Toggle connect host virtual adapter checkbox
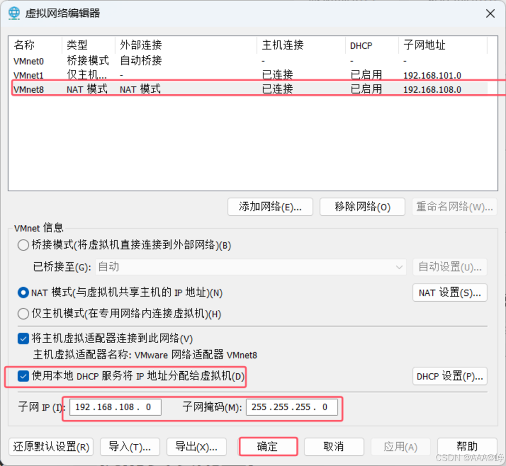 click(x=23, y=339)
